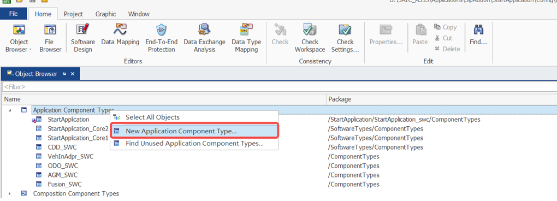Image resolution: width=557 pixels, height=201 pixels.
Task: Switch to the Graphic ribbon tab
Action: click(105, 14)
